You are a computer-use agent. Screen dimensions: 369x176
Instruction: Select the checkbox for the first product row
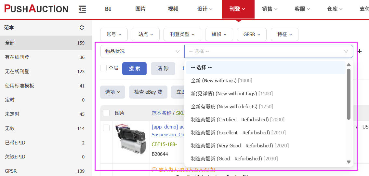click(106, 128)
